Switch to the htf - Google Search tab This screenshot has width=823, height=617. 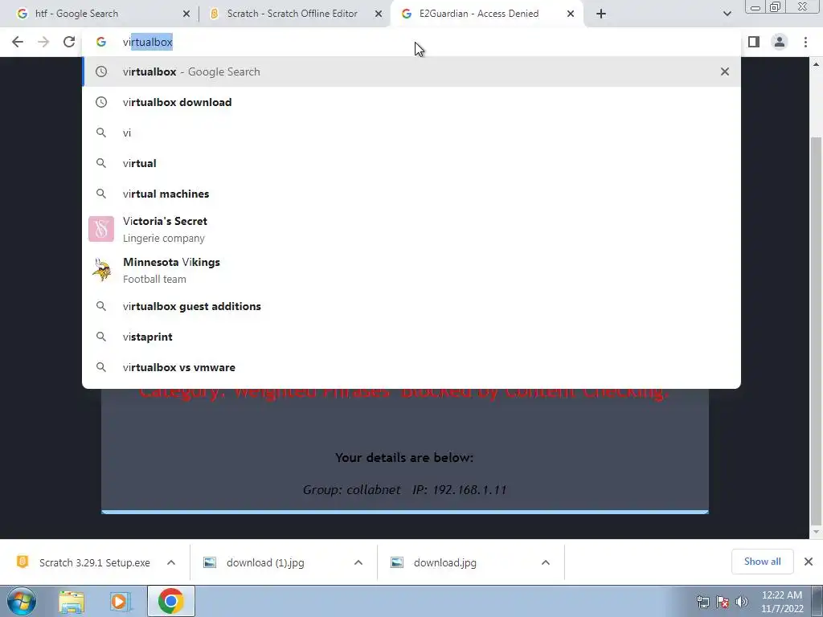tap(104, 14)
